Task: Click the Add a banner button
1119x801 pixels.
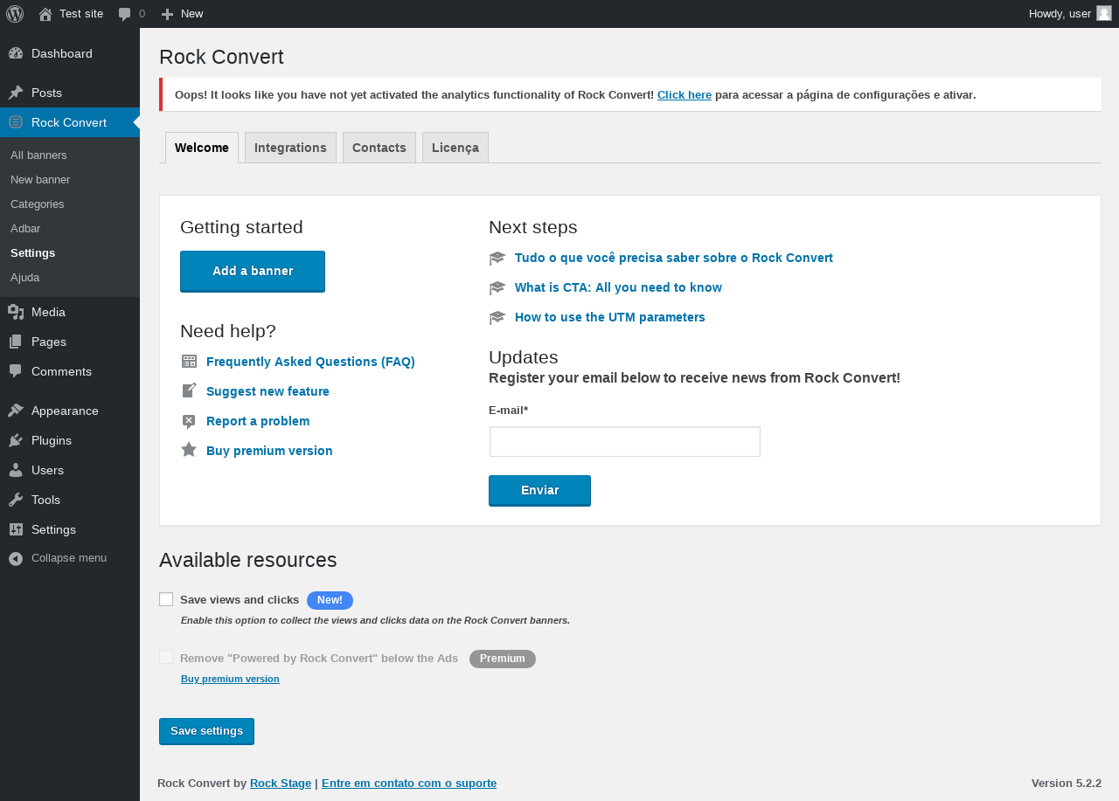Action: tap(253, 271)
